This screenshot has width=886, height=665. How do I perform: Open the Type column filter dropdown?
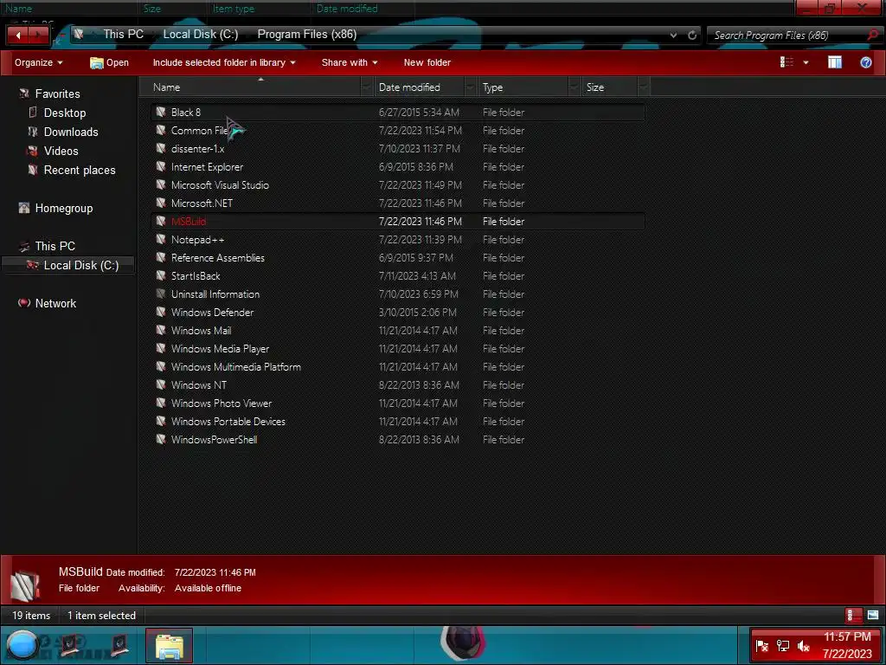[x=575, y=87]
